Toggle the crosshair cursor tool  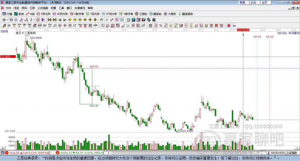tap(107, 20)
